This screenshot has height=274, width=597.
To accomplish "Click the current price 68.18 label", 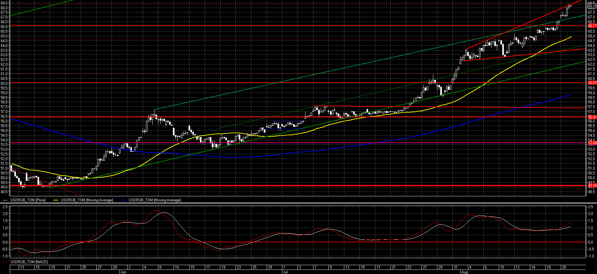I will pyautogui.click(x=592, y=6).
